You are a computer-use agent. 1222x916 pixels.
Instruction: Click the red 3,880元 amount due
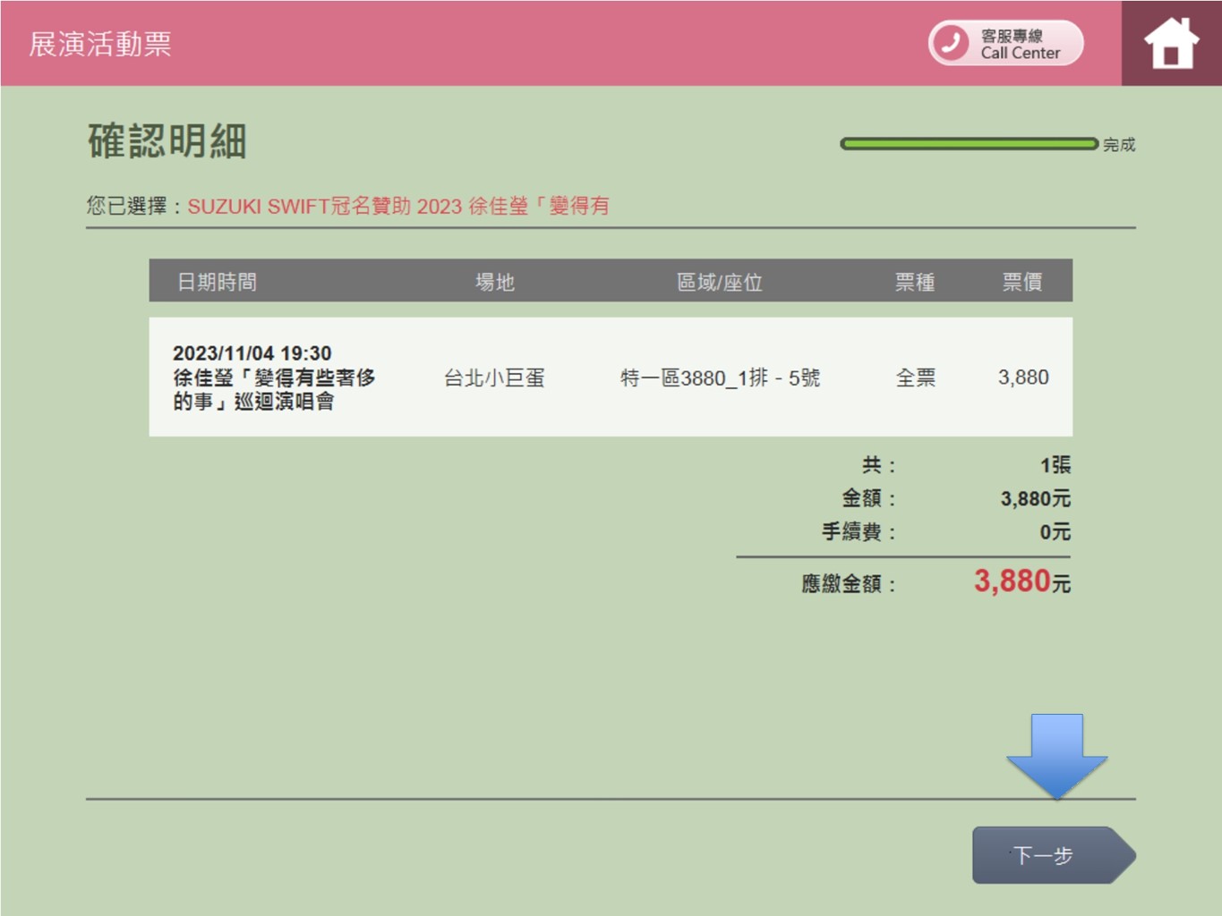(1021, 581)
